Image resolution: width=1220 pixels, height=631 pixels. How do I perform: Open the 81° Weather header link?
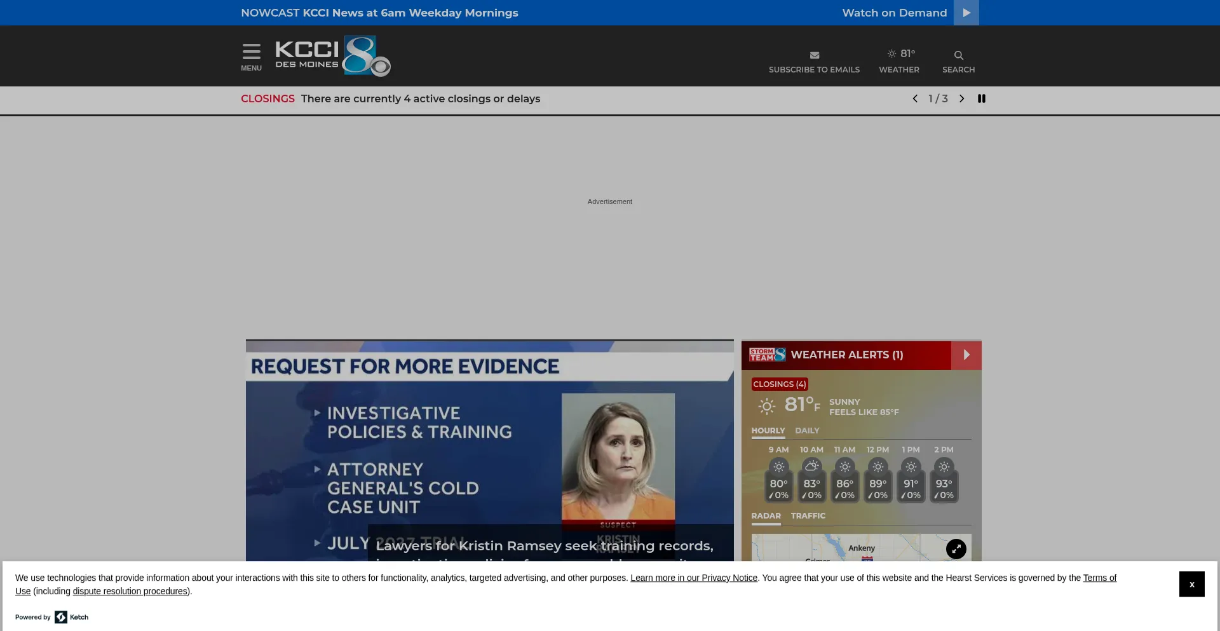point(898,61)
